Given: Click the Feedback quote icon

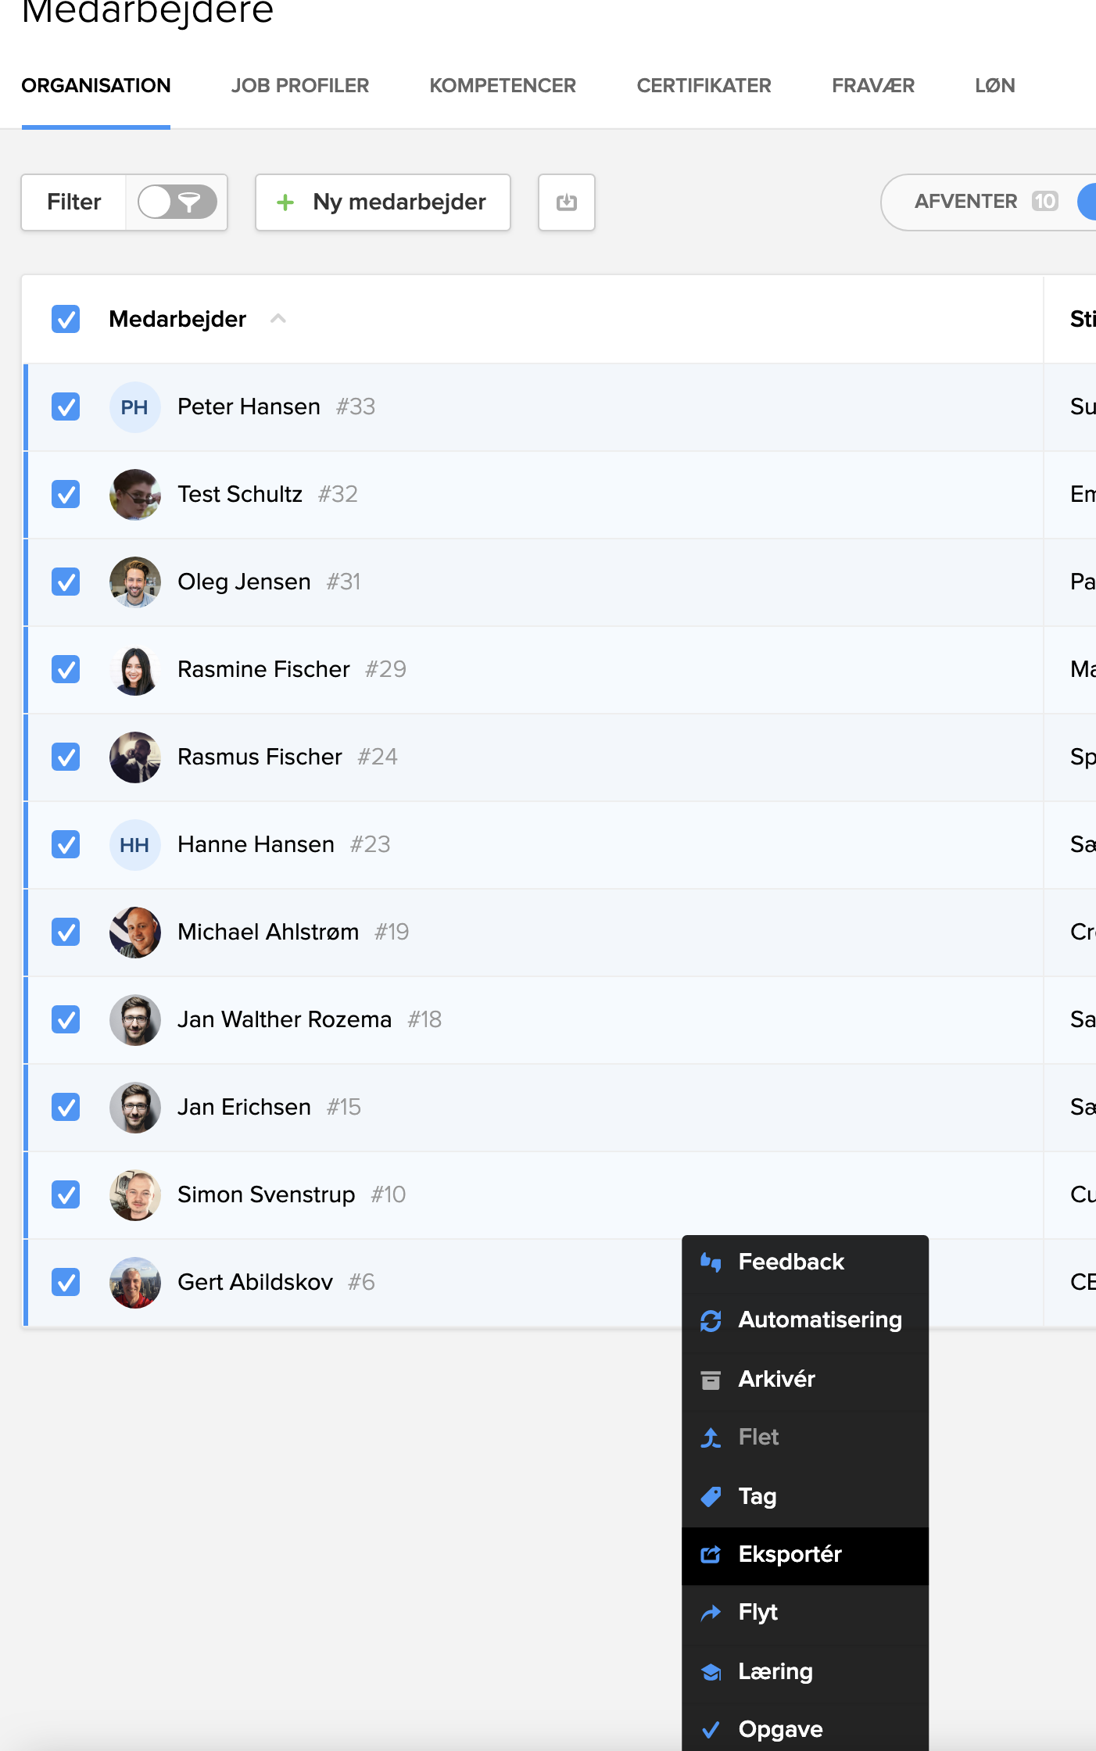Looking at the screenshot, I should [711, 1262].
